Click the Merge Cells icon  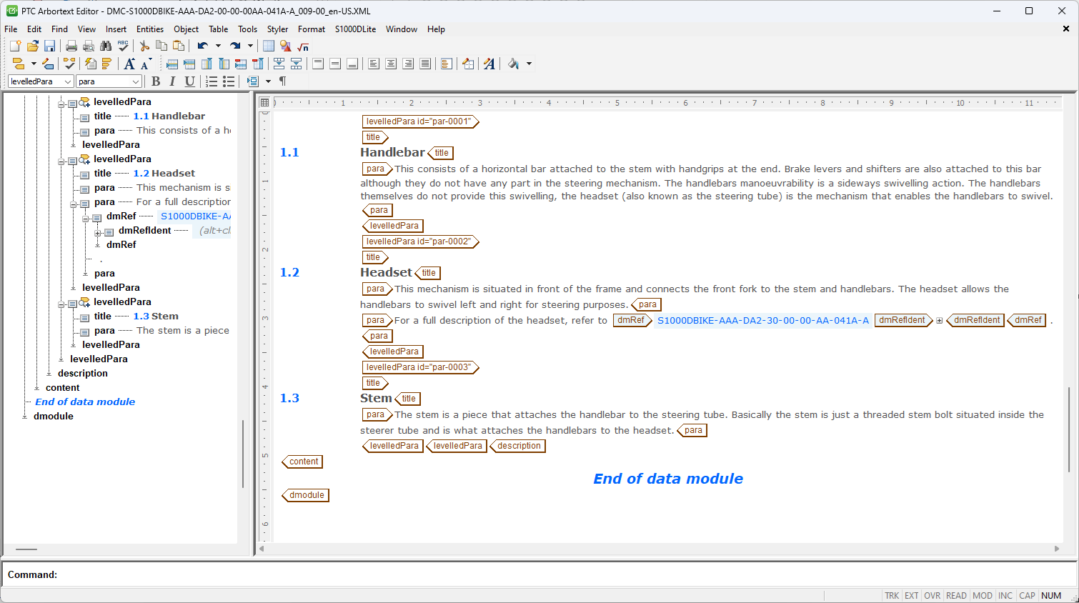tap(279, 64)
